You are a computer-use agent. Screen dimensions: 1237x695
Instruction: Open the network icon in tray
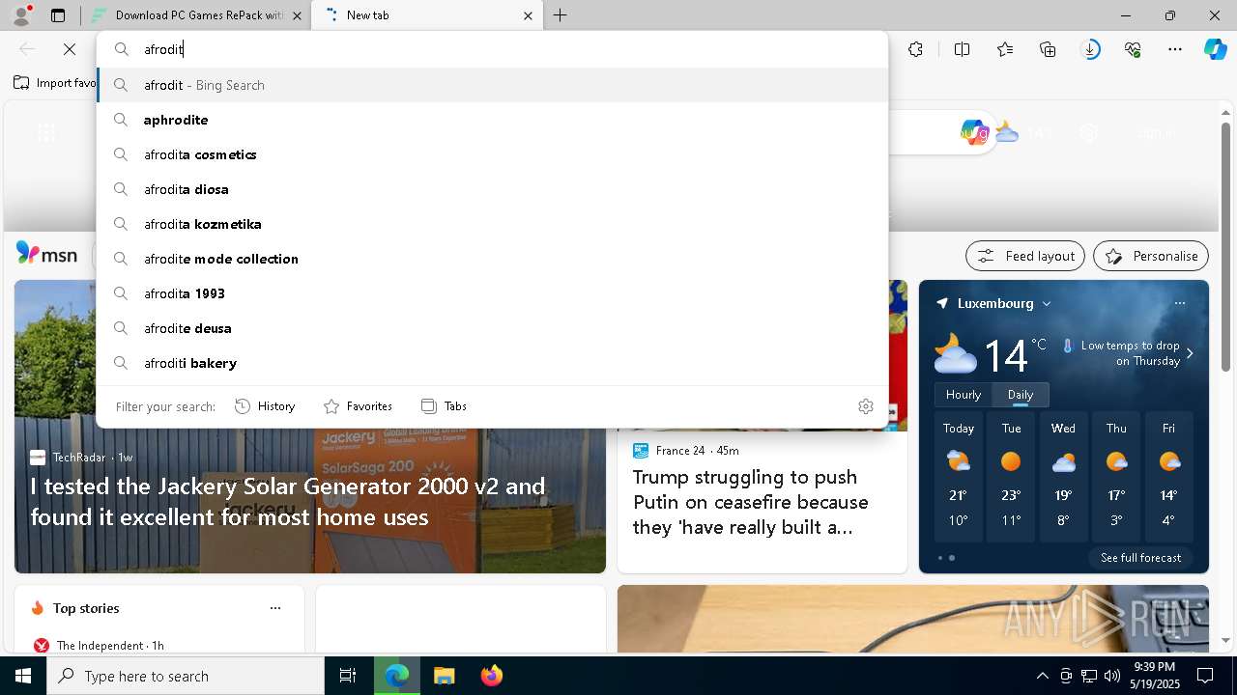pos(1089,676)
